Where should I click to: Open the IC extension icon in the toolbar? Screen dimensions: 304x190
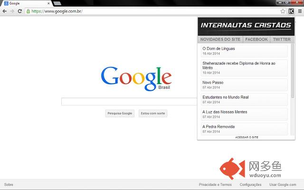291,11
